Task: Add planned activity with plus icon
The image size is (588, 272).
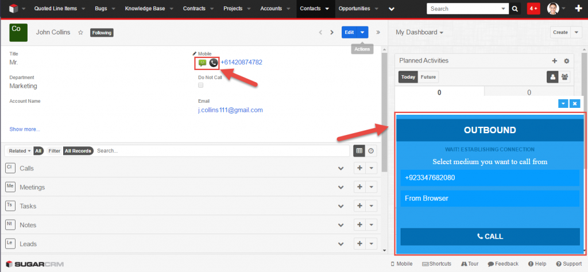Action: pyautogui.click(x=555, y=61)
